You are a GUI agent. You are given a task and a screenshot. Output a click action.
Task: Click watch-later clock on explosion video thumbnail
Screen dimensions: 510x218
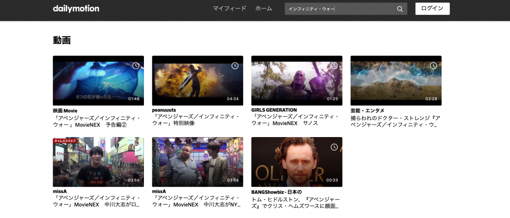235,66
